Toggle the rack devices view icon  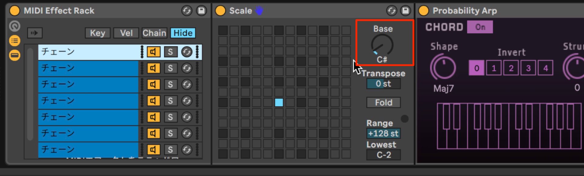click(14, 55)
